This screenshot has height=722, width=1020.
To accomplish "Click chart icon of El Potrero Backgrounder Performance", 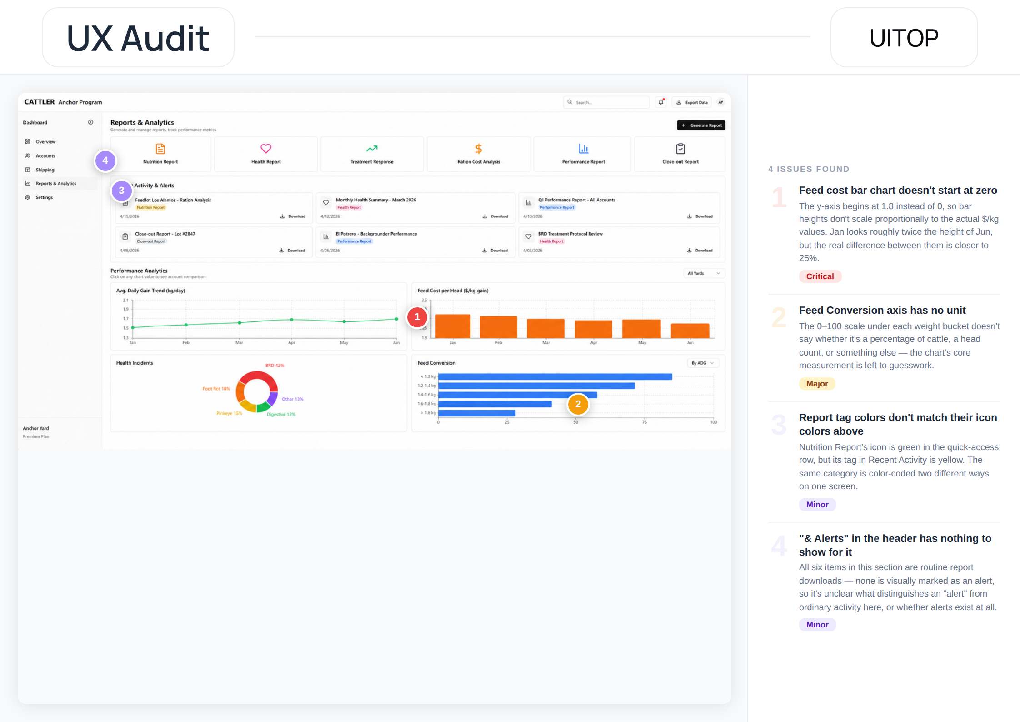I will [x=326, y=237].
